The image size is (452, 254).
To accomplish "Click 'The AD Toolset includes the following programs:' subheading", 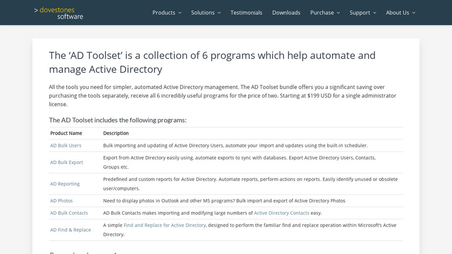I will (x=118, y=120).
